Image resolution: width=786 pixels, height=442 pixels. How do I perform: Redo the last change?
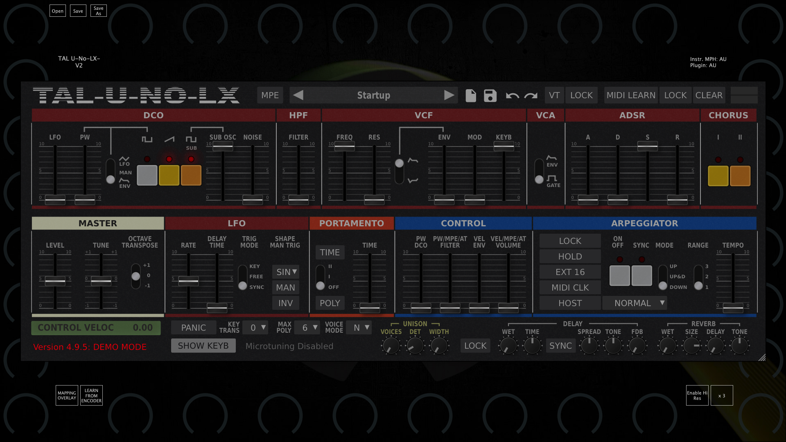(x=531, y=96)
